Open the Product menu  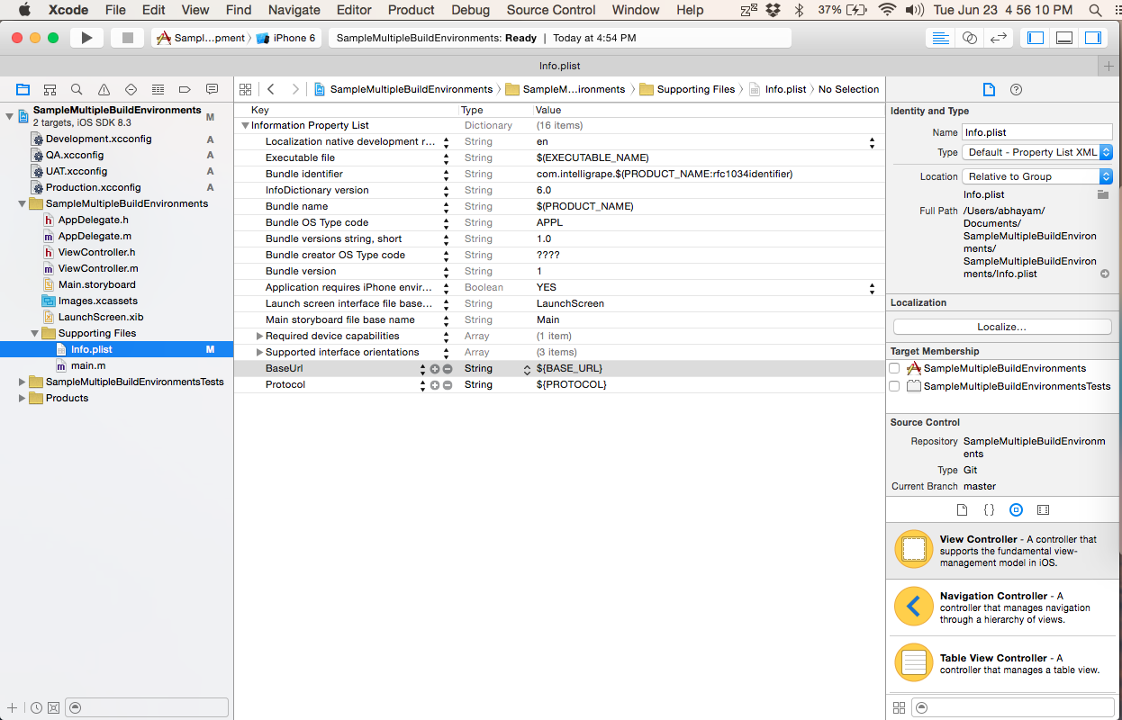click(x=412, y=10)
